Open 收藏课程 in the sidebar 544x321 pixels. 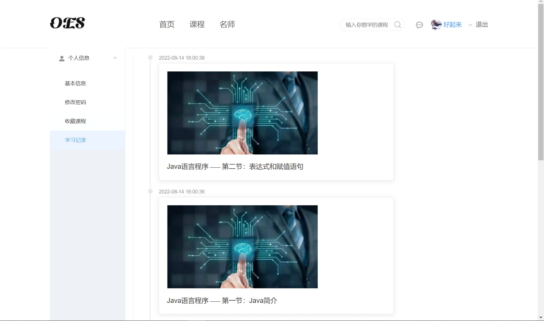coord(75,121)
